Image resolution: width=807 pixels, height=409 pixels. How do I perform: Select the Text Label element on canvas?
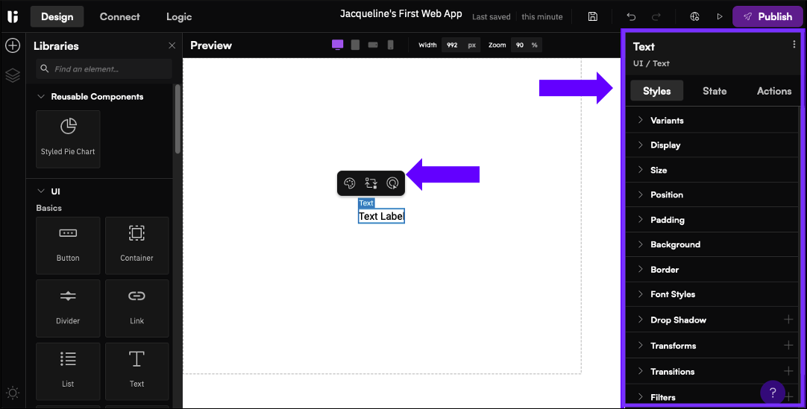click(381, 216)
